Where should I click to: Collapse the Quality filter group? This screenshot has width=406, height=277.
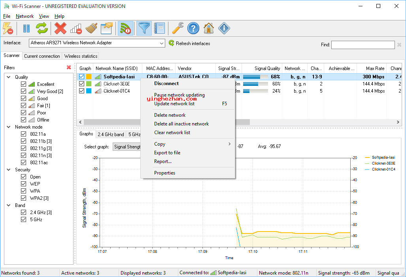[x=9, y=77]
